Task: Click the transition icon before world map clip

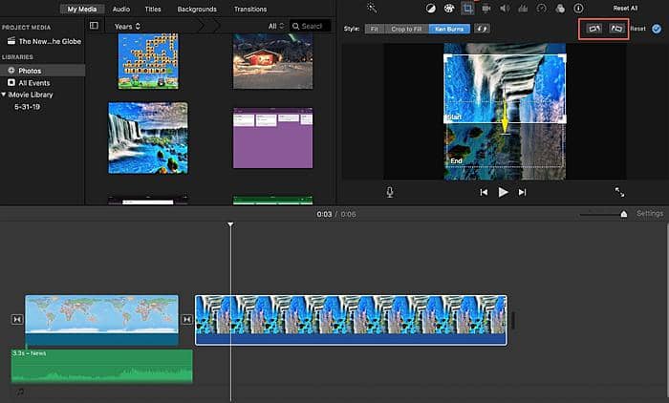Action: click(17, 319)
